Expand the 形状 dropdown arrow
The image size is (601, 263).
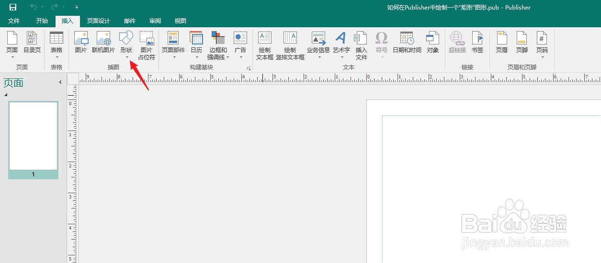click(126, 57)
